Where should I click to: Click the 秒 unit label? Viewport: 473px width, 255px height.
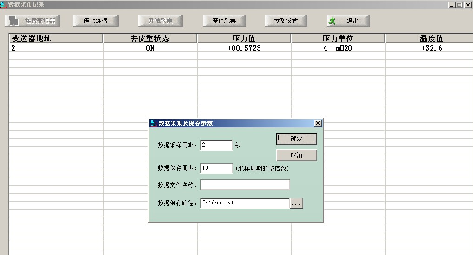[238, 145]
